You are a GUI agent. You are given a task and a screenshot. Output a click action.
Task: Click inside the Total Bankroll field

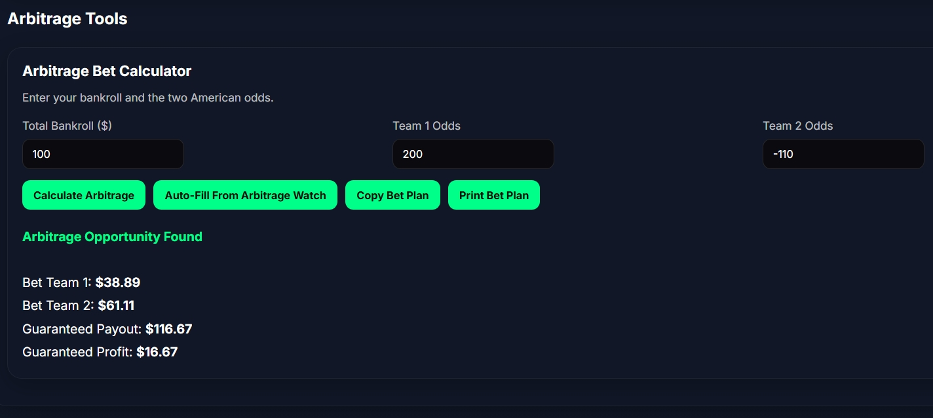[x=103, y=153]
